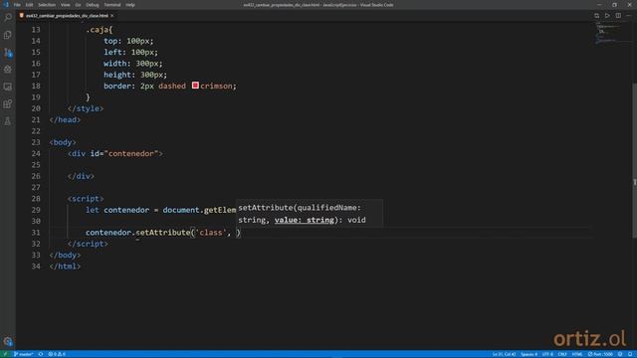The width and height of the screenshot is (637, 358).
Task: Open the File menu
Action: point(17,5)
